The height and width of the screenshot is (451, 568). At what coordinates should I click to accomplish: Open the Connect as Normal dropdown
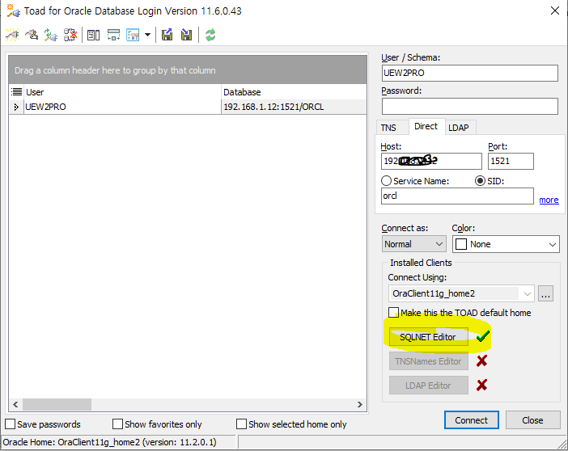tap(413, 244)
